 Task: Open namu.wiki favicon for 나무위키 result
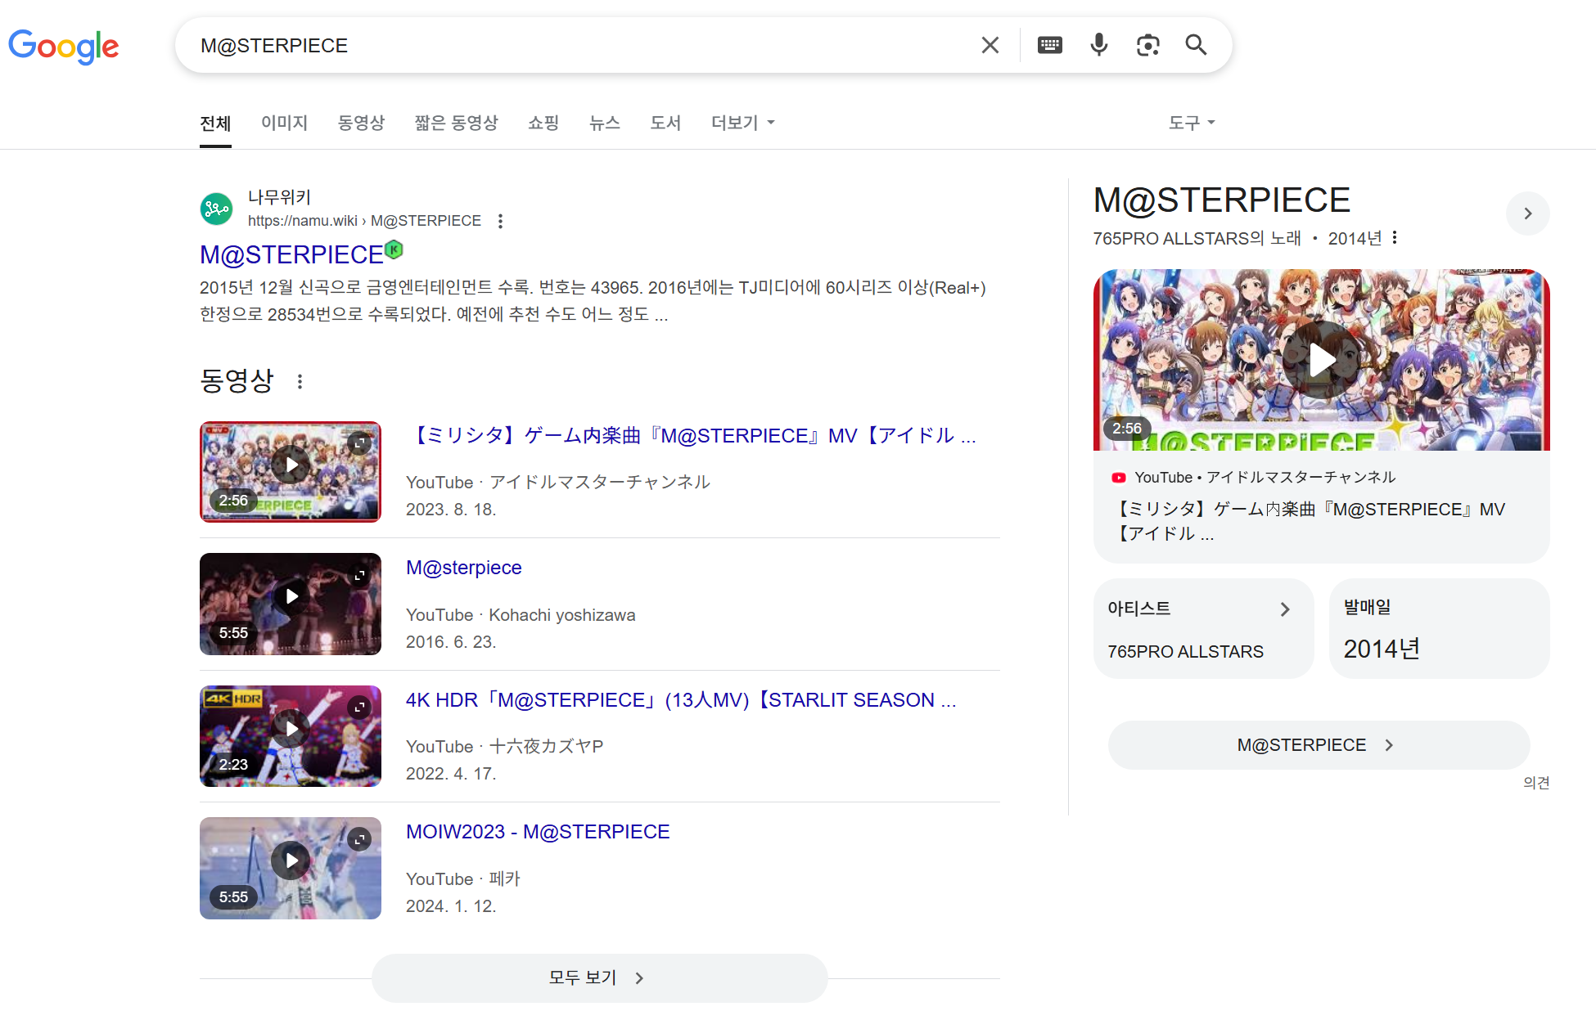(x=217, y=209)
